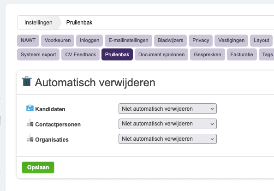Click the Contactpersonen building icon
Viewport: 274px width, 191px height.
pyautogui.click(x=30, y=123)
